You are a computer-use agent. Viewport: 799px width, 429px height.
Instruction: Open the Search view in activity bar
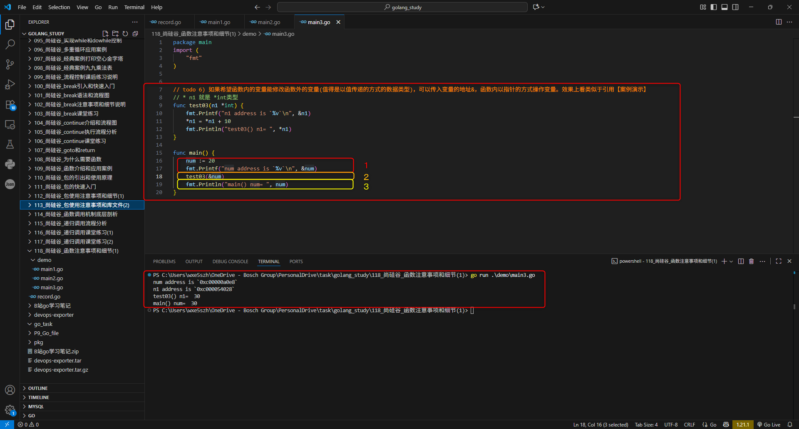tap(10, 44)
